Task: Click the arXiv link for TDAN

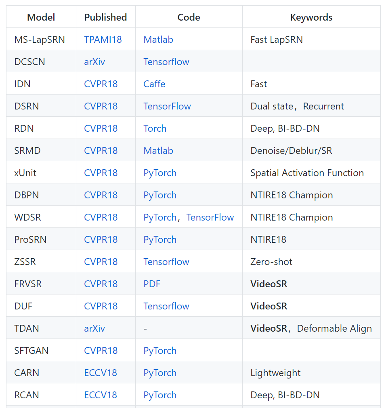Action: pyautogui.click(x=94, y=328)
